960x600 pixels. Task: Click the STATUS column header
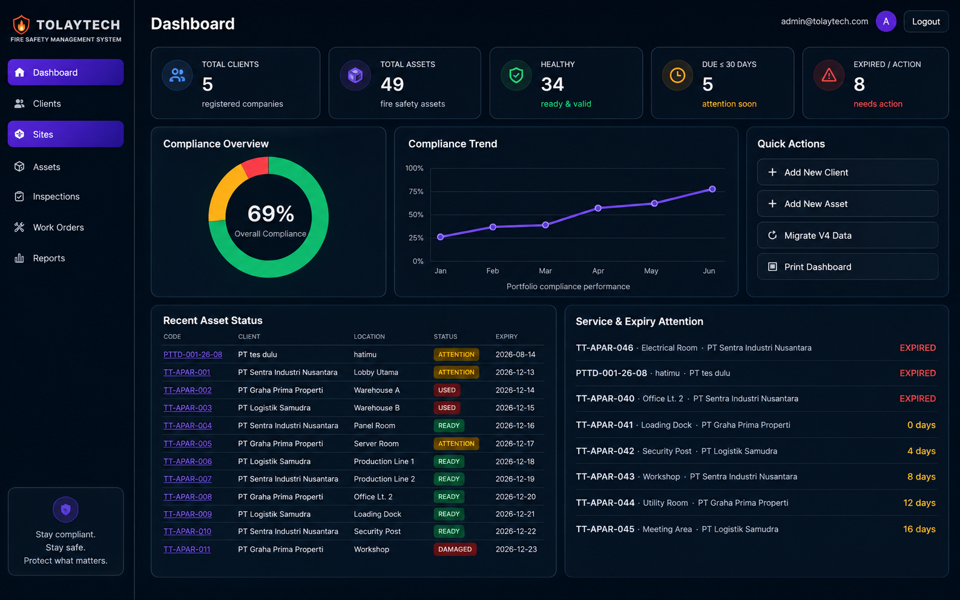[x=445, y=337]
